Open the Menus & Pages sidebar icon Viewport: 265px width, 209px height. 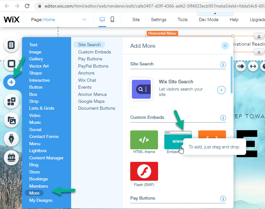[x=11, y=45]
